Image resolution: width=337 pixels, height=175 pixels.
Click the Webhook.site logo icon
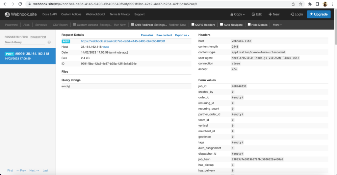pyautogui.click(x=7, y=14)
